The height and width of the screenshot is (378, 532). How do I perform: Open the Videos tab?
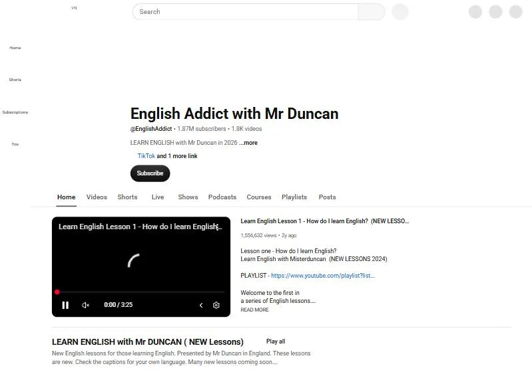pyautogui.click(x=97, y=197)
